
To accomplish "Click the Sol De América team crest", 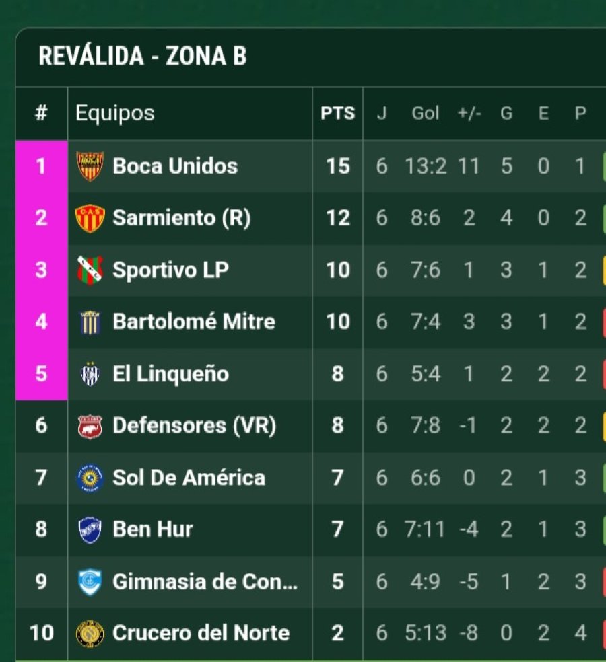I will pyautogui.click(x=90, y=478).
